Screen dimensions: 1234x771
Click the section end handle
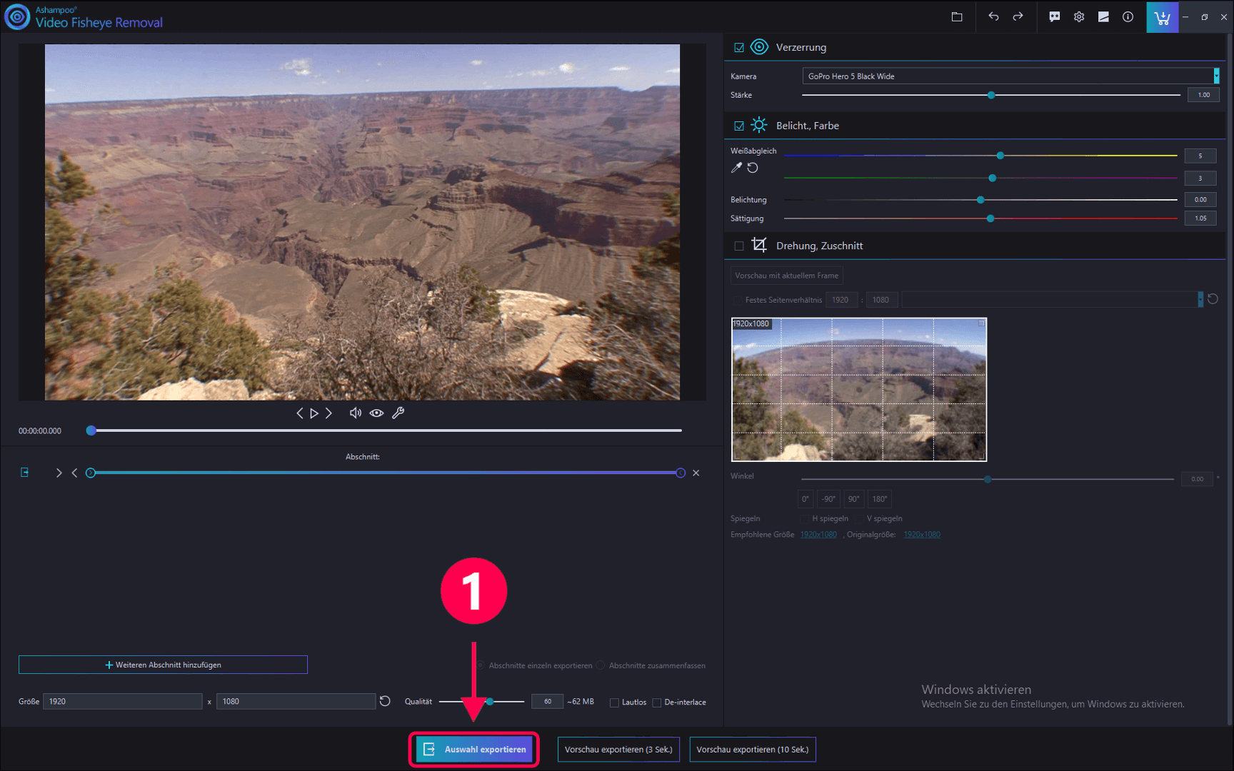(x=681, y=473)
